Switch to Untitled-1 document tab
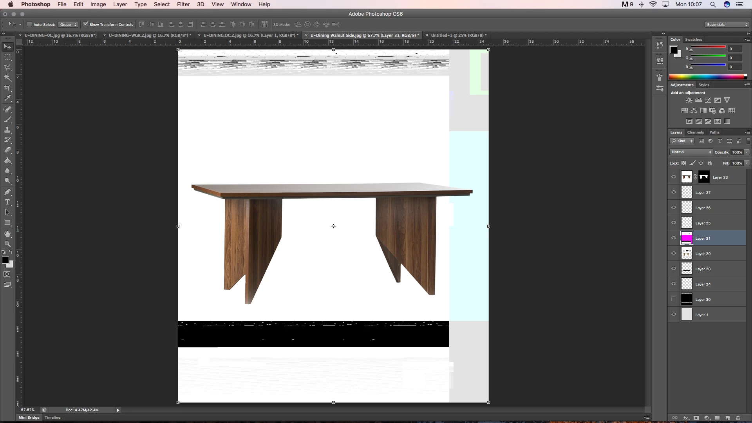 pyautogui.click(x=458, y=35)
